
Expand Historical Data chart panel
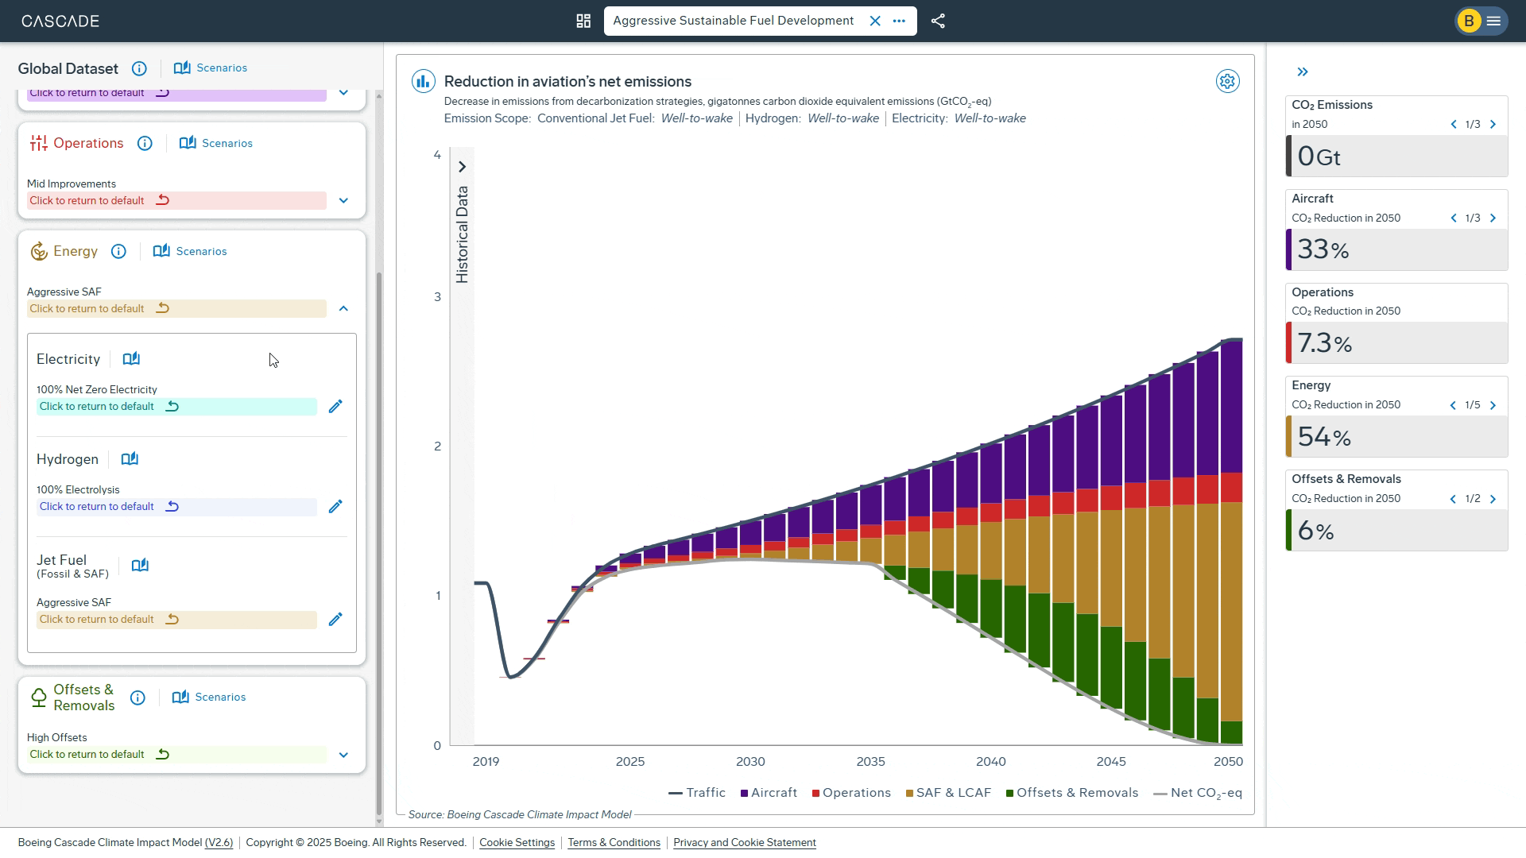pyautogui.click(x=462, y=167)
